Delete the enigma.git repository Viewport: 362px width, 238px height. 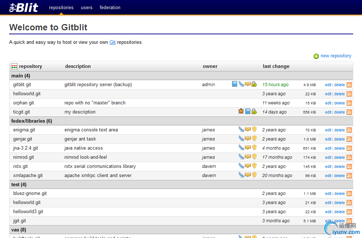(x=339, y=130)
